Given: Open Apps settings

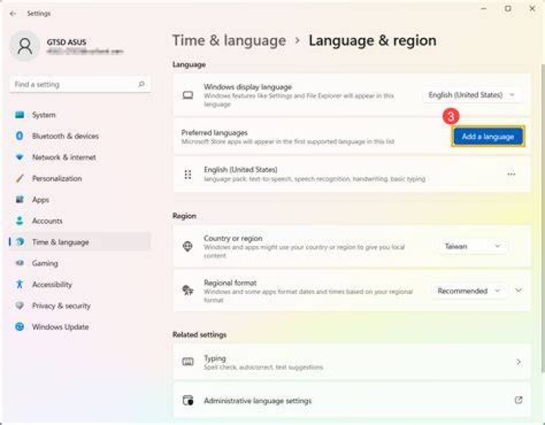Looking at the screenshot, I should (80, 200).
